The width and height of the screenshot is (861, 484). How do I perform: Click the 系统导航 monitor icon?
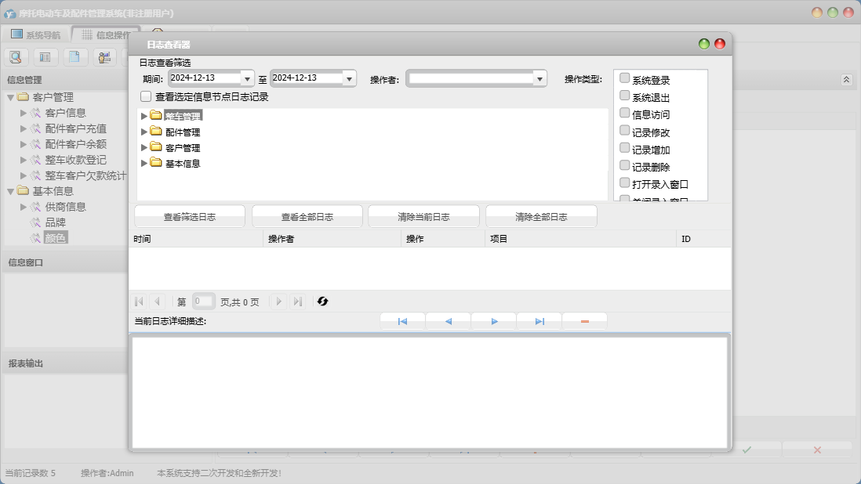(16, 34)
